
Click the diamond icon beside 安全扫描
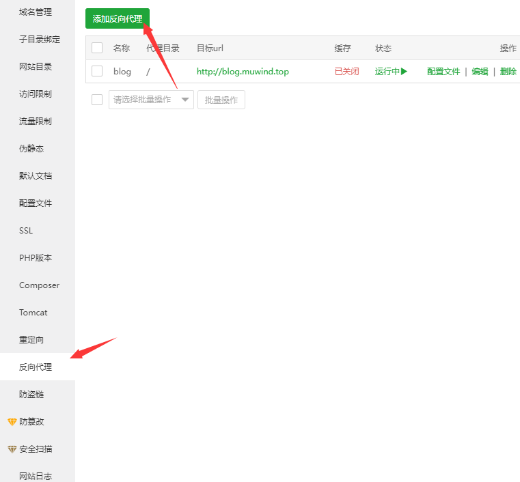(x=12, y=449)
